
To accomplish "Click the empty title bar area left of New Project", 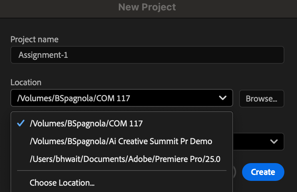I will (x=56, y=7).
